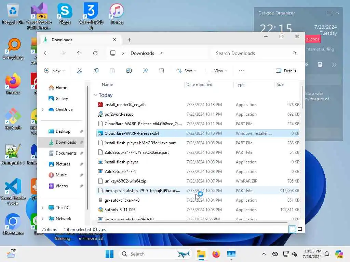350x262 pixels.
Task: Open Windows Start menu
Action: point(109,254)
